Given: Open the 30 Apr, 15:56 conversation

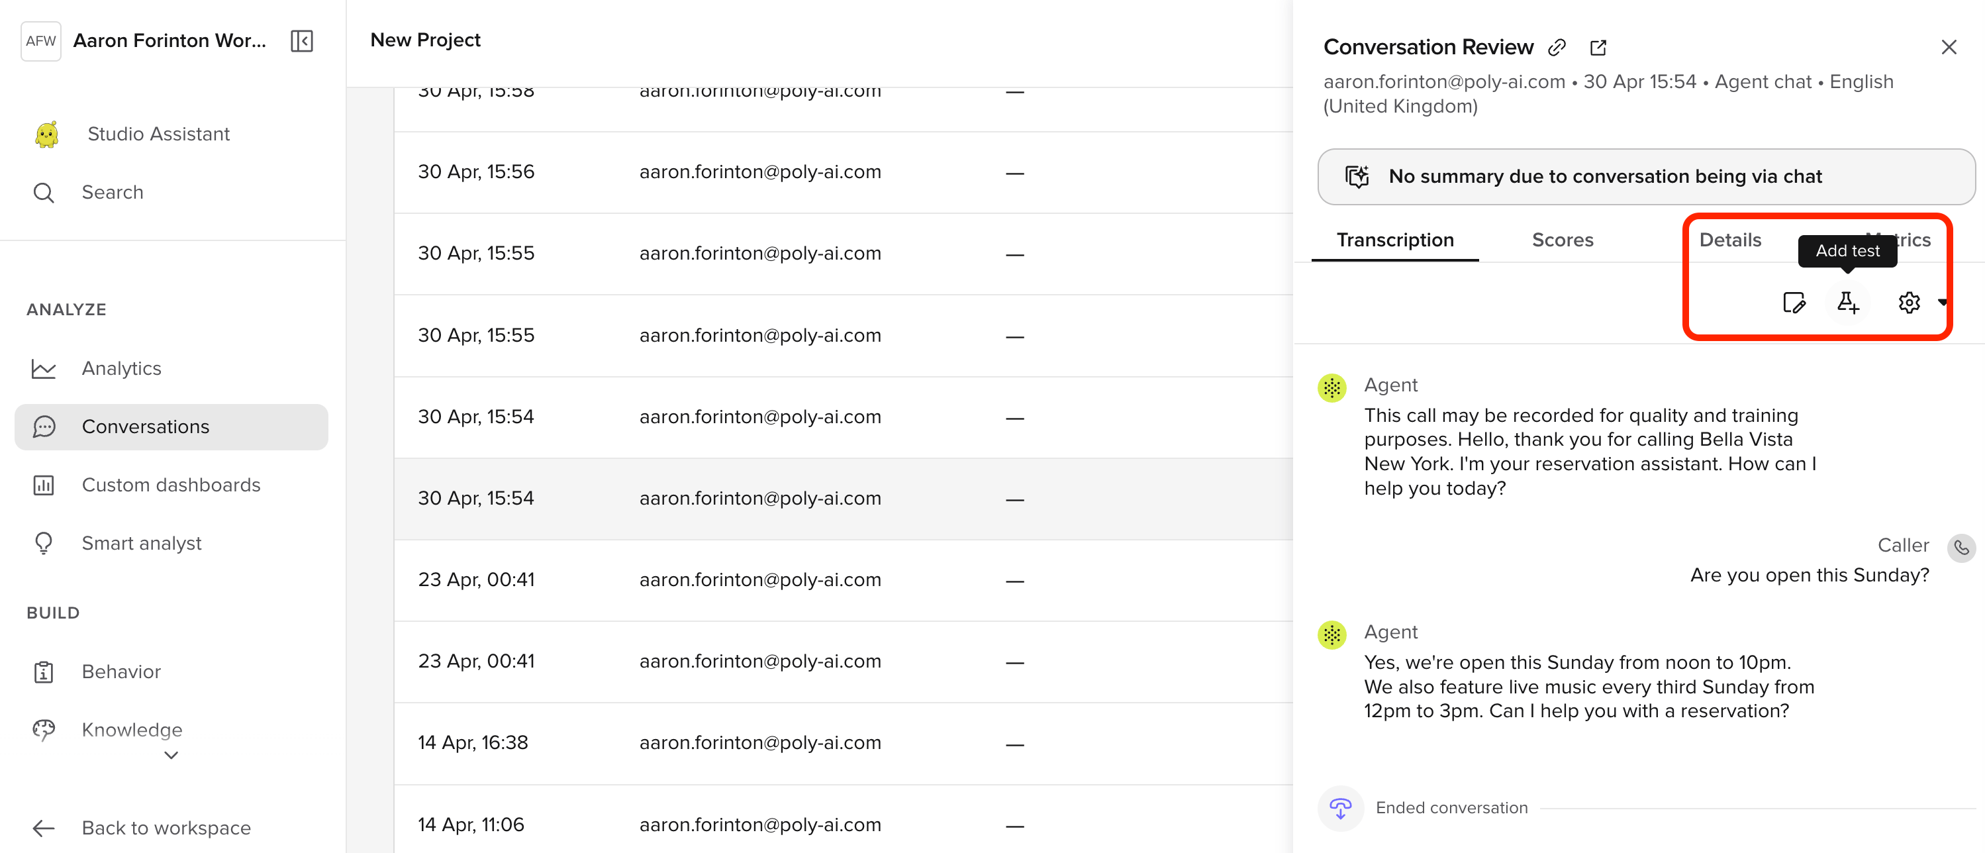Looking at the screenshot, I should 843,173.
